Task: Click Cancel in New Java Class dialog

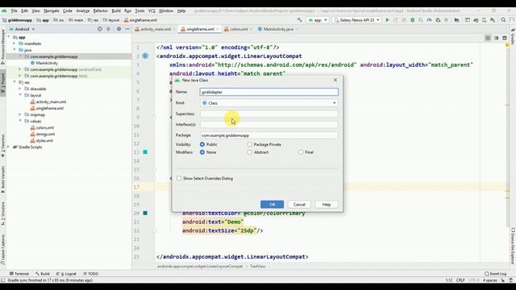Action: pyautogui.click(x=299, y=205)
